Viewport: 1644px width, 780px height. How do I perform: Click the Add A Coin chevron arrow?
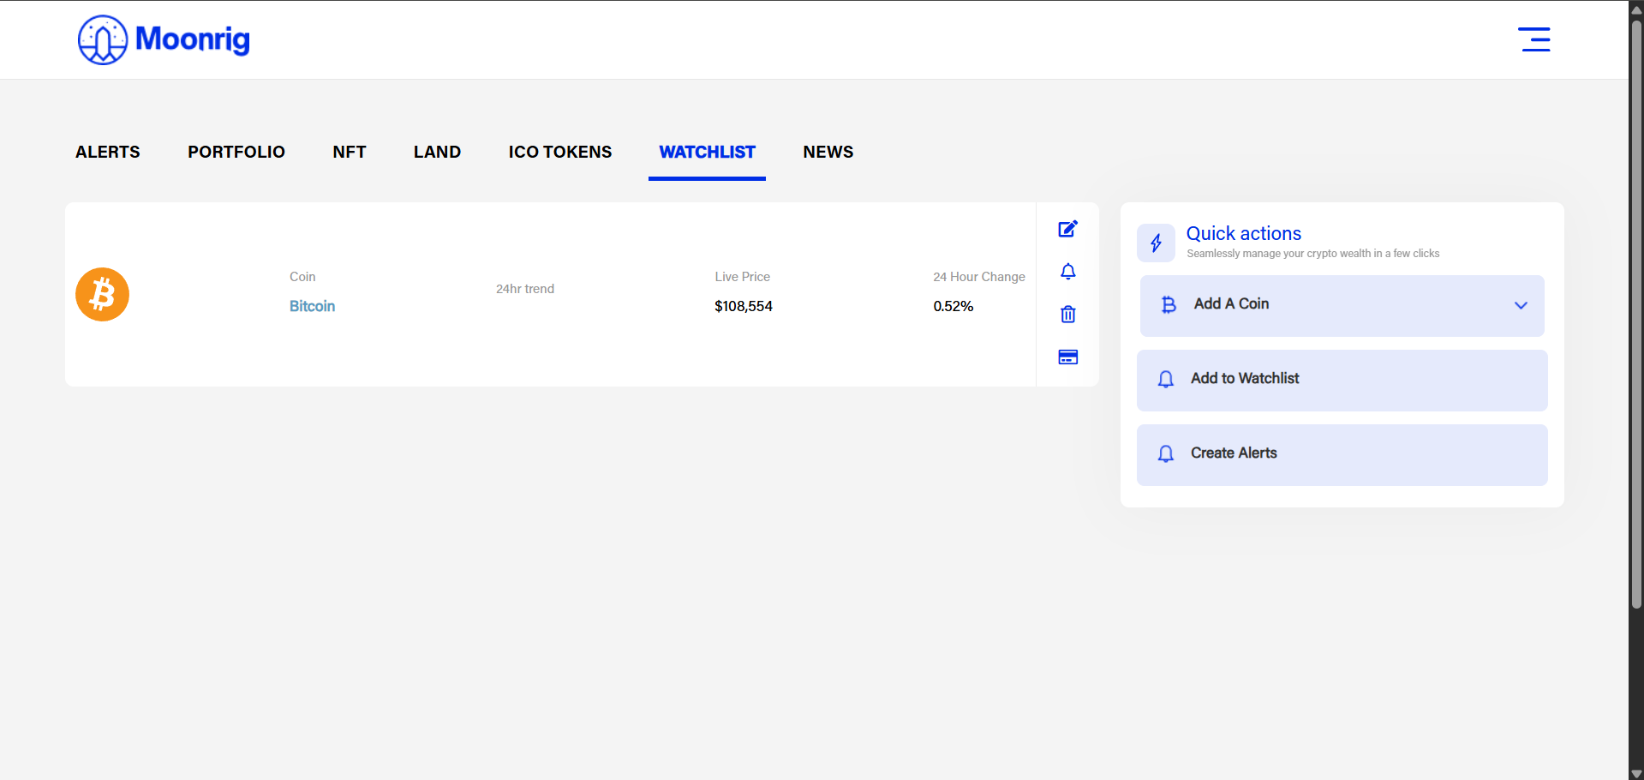[1521, 305]
